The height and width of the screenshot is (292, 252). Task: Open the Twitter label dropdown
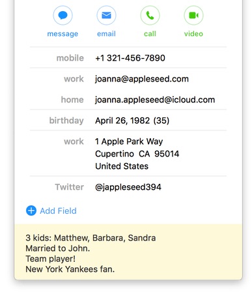coord(69,187)
